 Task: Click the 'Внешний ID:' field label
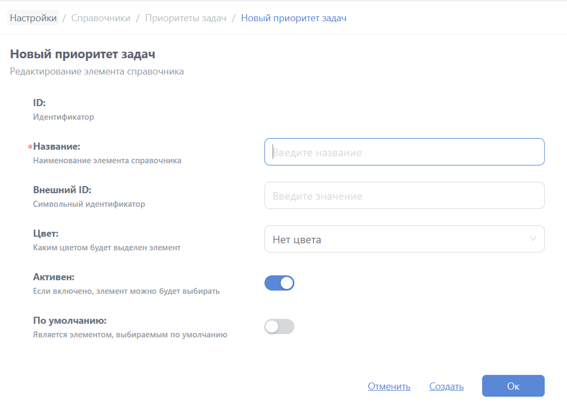point(62,190)
